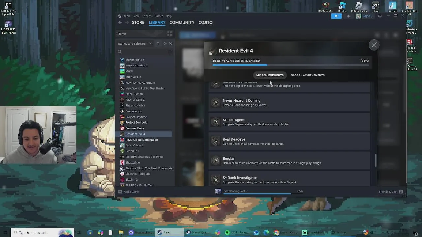This screenshot has height=237, width=422.
Task: Open the Friends menu
Action: [x=147, y=16]
